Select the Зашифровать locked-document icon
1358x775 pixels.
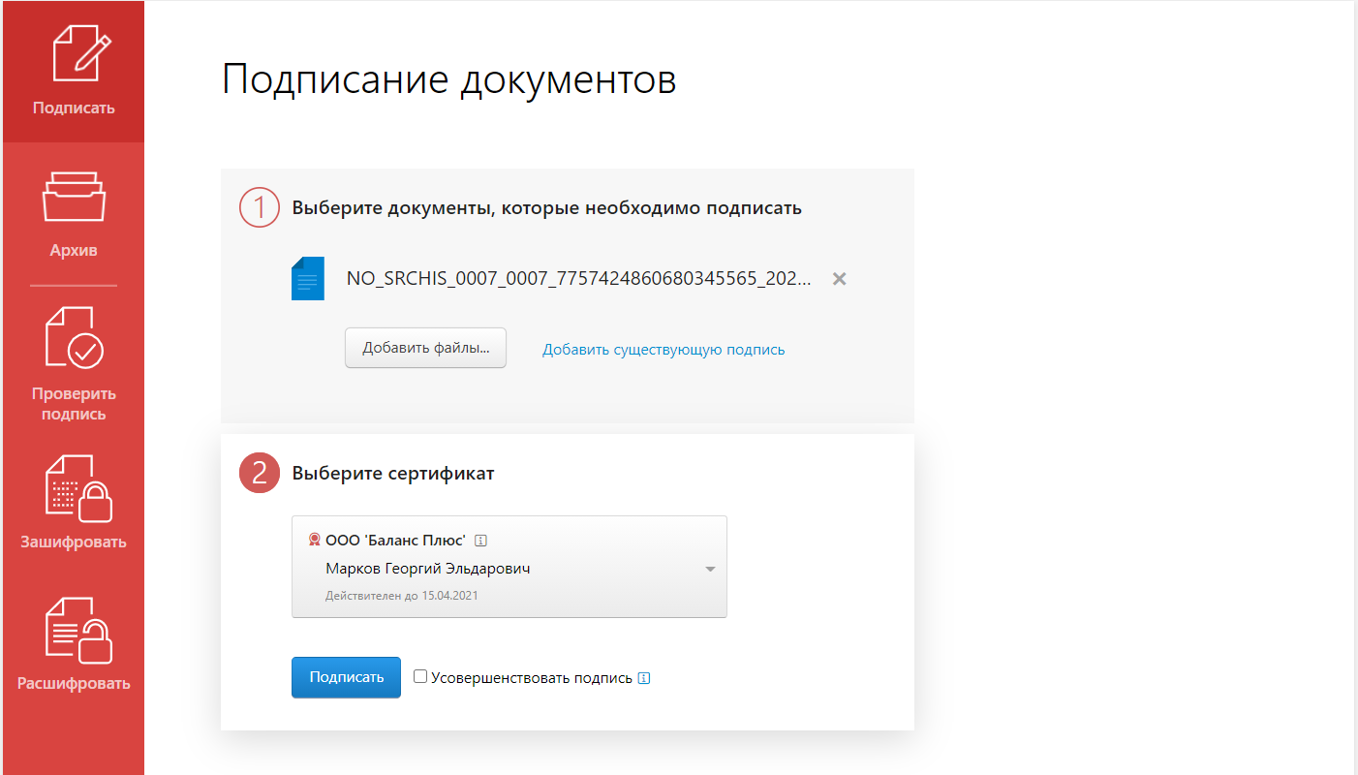tap(74, 491)
